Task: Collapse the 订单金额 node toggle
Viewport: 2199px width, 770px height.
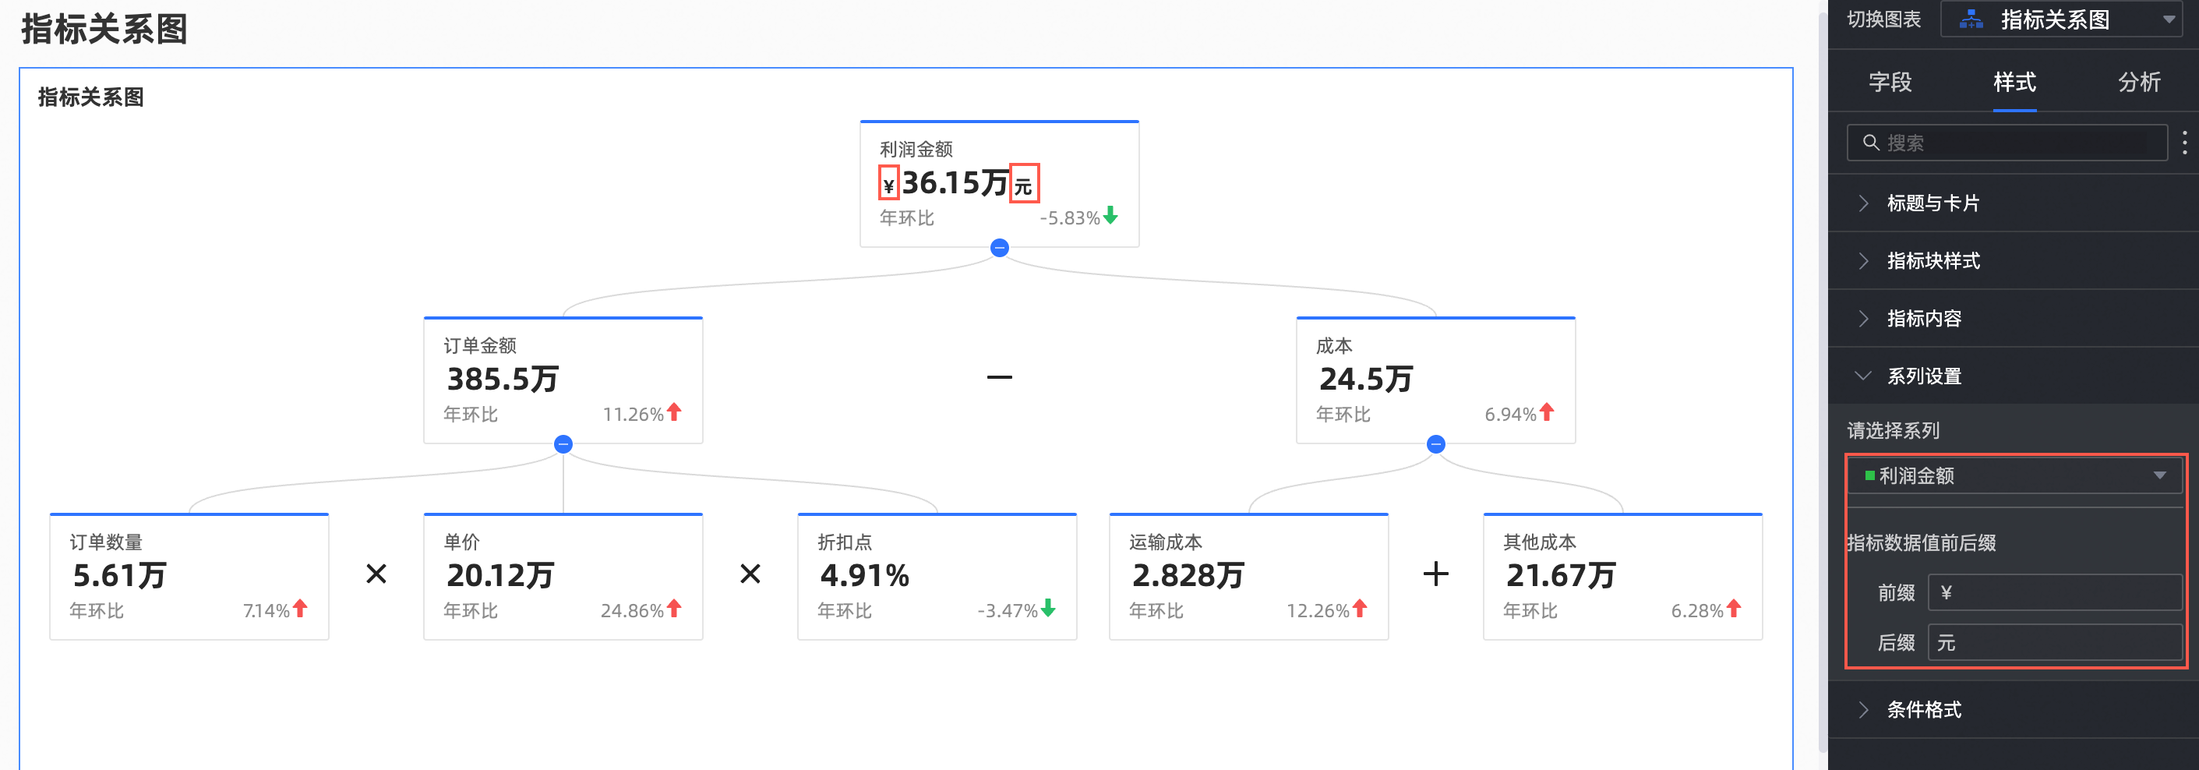Action: [563, 444]
